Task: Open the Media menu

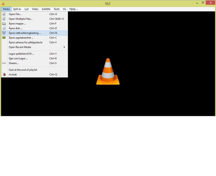Action: [6, 9]
